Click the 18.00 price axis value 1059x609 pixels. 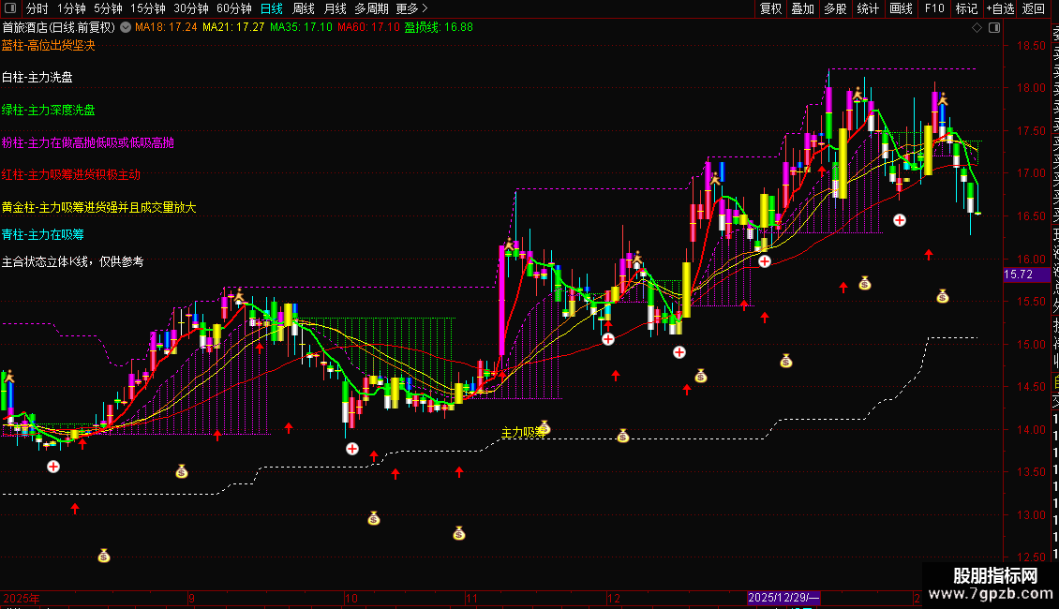click(1031, 88)
